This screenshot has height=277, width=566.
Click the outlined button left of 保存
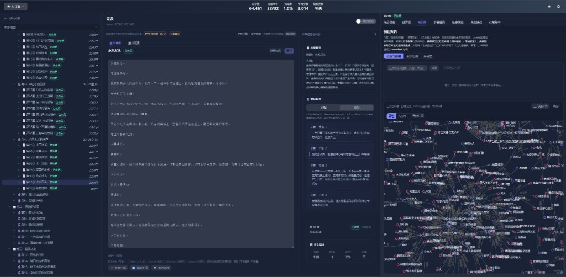coord(274,51)
